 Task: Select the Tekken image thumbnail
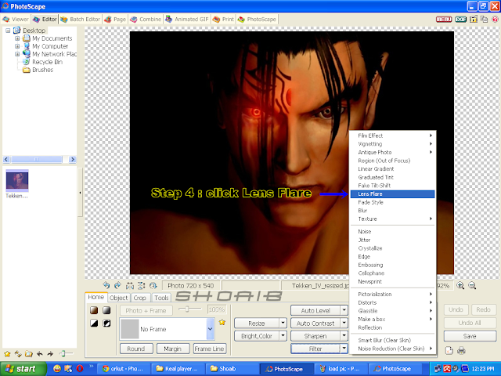point(17,180)
